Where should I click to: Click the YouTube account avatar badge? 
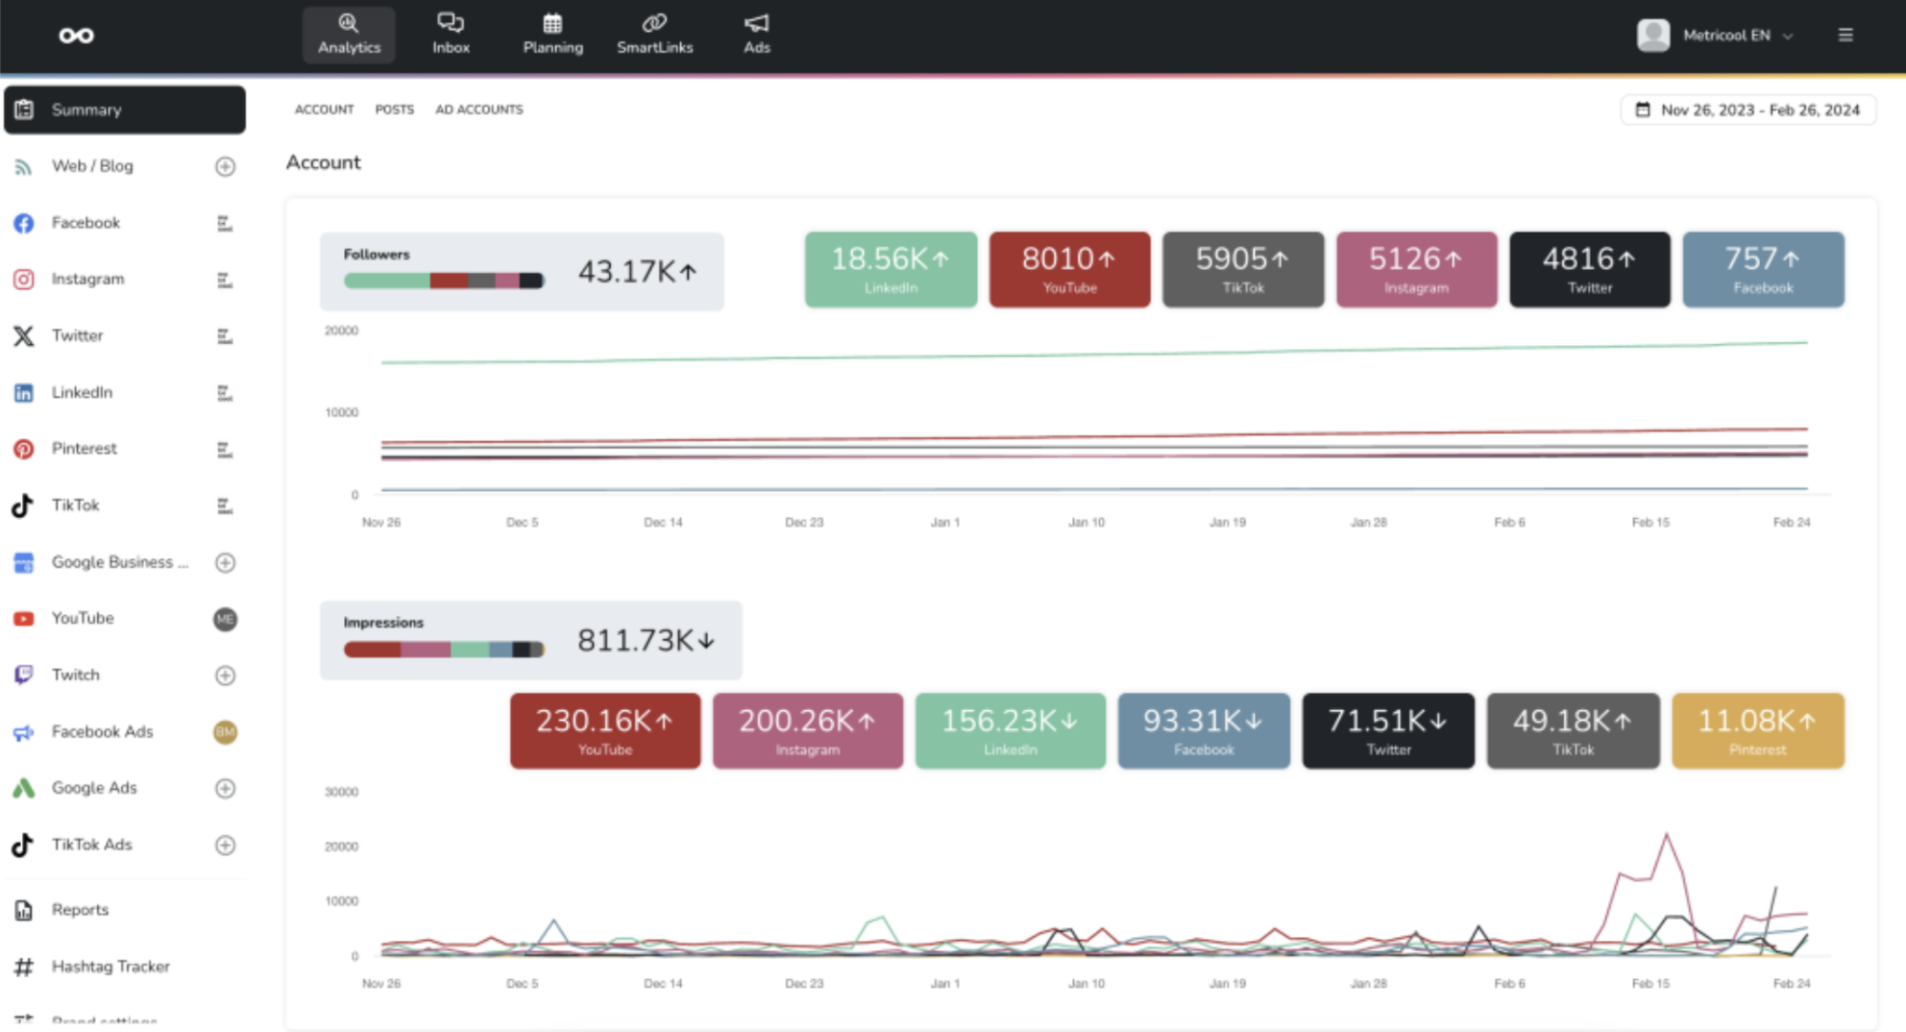(225, 619)
